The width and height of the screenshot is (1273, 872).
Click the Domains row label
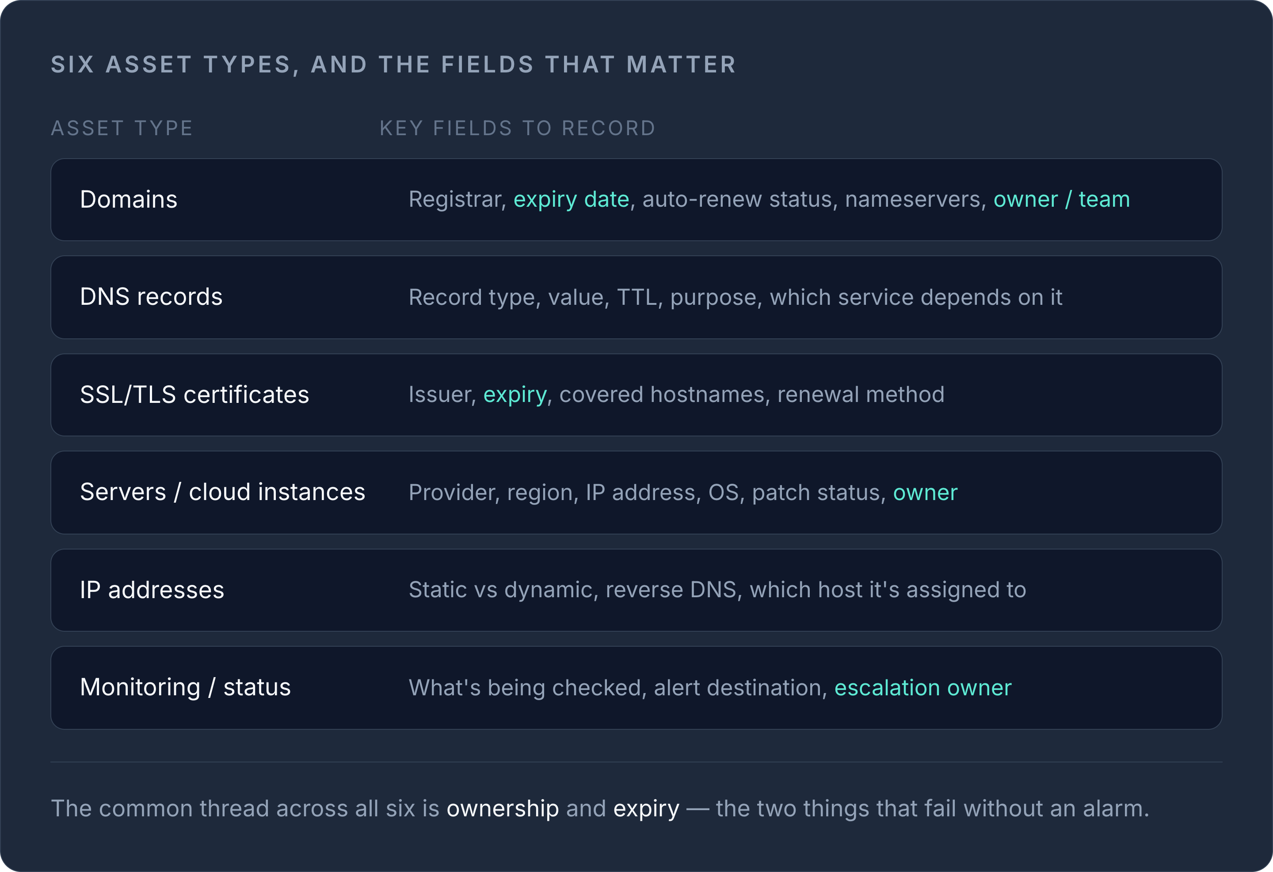[129, 199]
